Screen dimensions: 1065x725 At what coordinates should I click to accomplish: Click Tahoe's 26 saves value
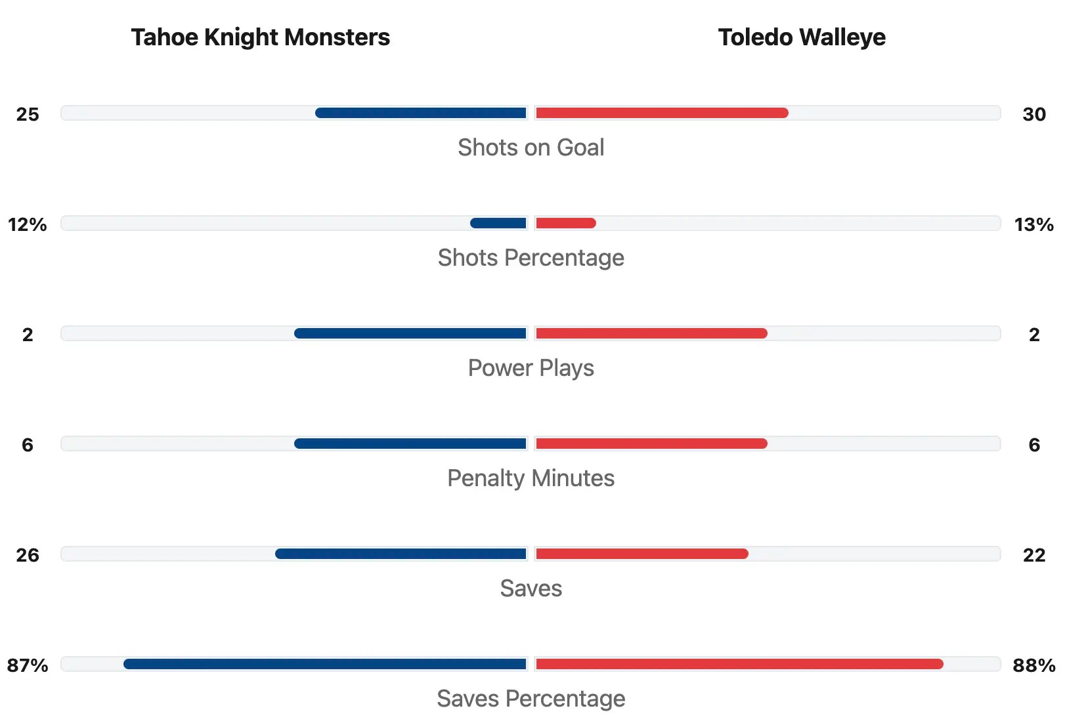click(x=28, y=555)
